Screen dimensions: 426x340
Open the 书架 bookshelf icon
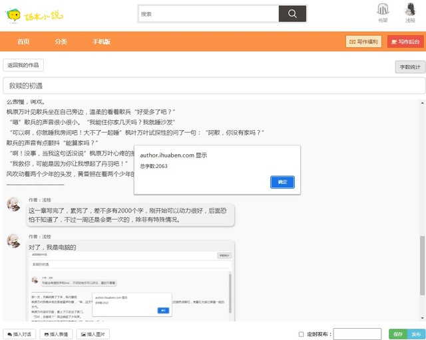click(383, 13)
